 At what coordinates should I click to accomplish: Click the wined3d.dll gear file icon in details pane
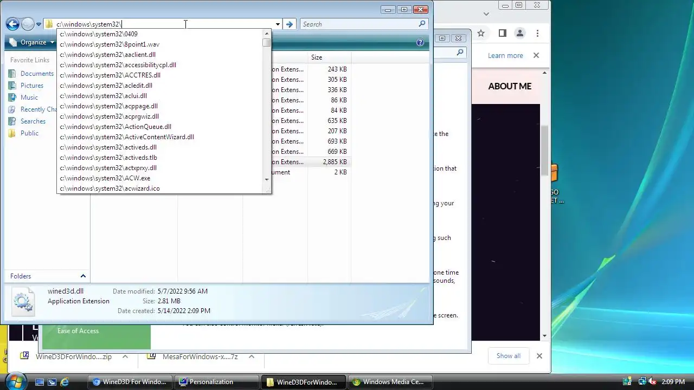coord(23,302)
